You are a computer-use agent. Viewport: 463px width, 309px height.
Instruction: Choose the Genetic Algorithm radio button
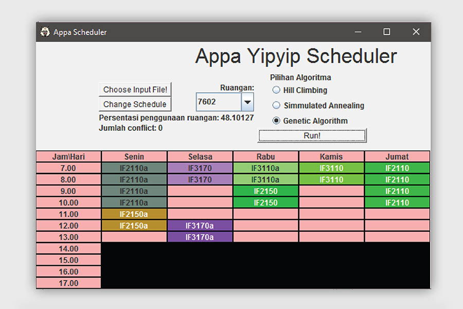click(x=277, y=121)
